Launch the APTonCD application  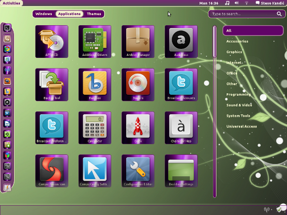click(x=52, y=42)
